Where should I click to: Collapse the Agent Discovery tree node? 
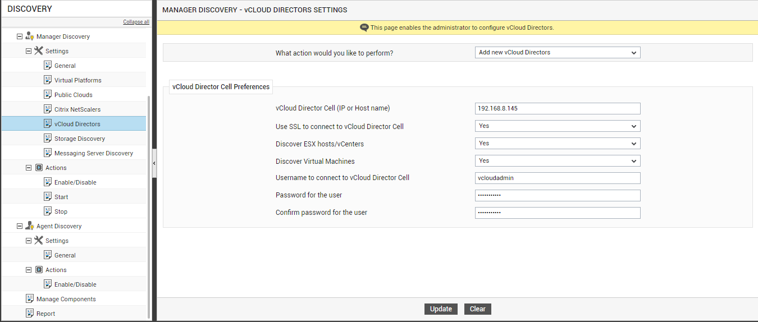20,226
